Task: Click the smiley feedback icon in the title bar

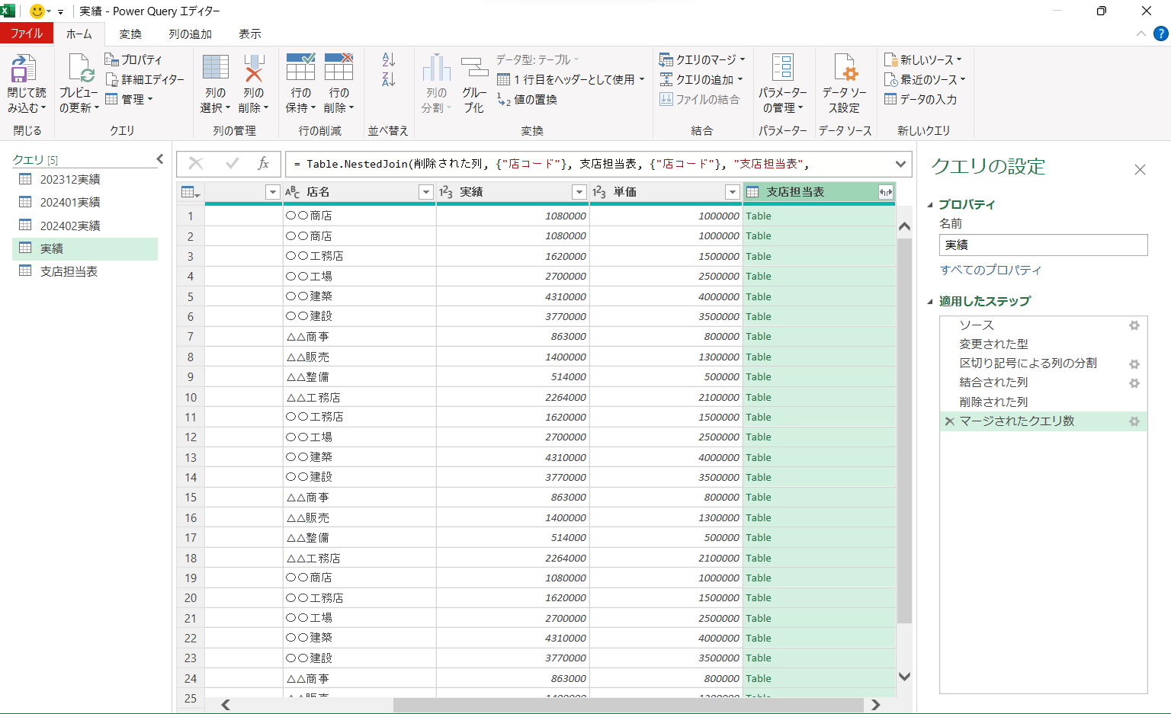Action: [37, 11]
